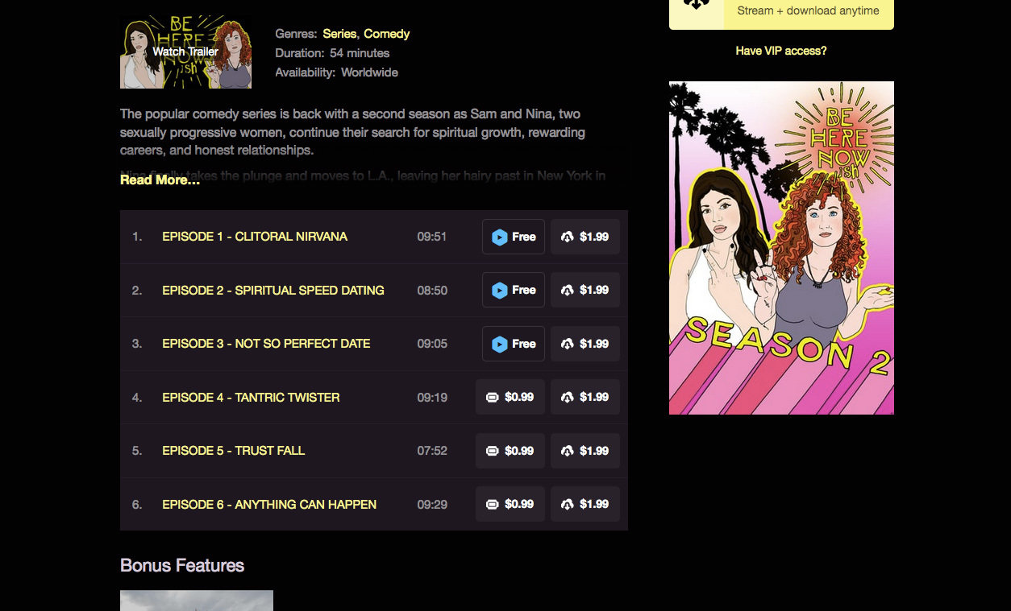Click the 09:51 duration of Episode 1
Viewport: 1011px width, 611px height.
431,237
